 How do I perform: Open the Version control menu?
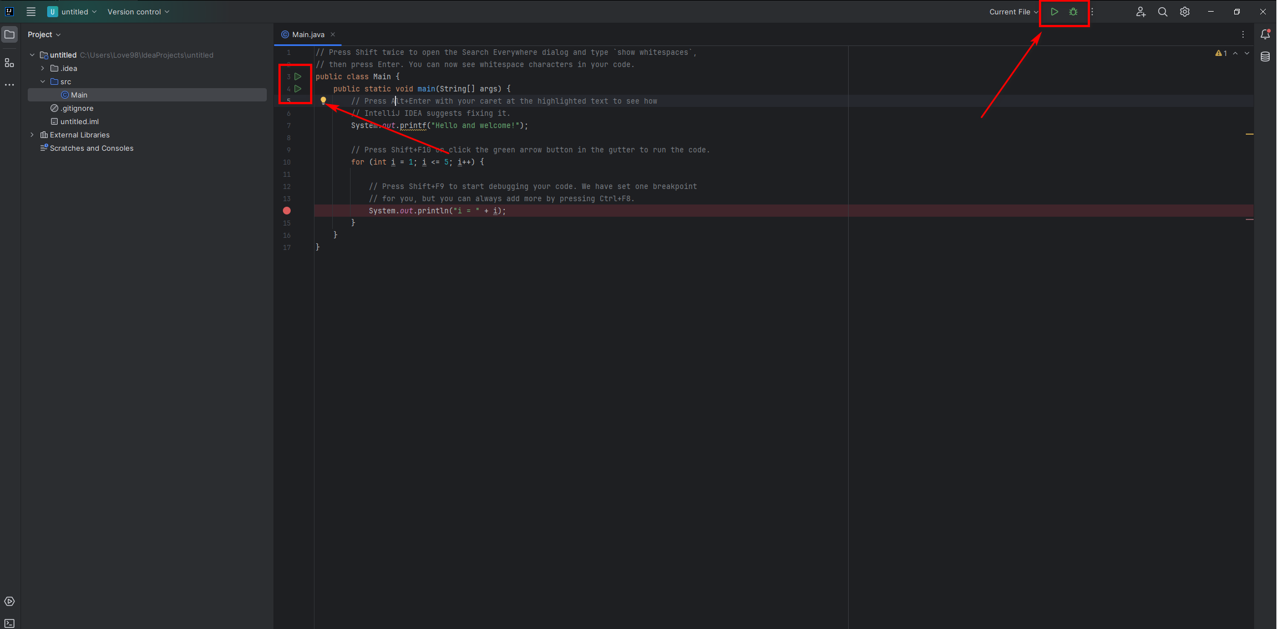click(x=138, y=12)
